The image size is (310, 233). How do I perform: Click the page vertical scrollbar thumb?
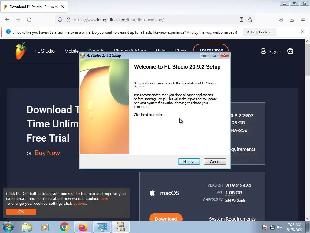307,59
